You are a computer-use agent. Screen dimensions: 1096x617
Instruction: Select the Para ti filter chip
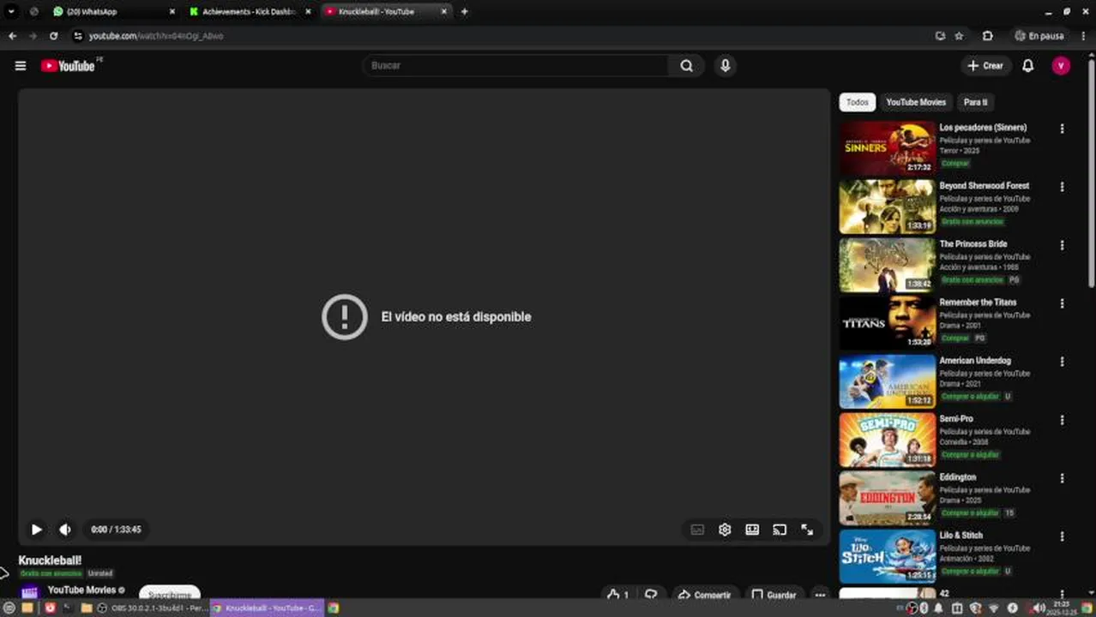tap(975, 102)
